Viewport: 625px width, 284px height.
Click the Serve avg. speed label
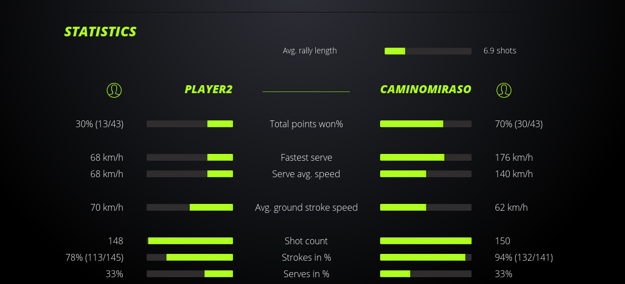(x=306, y=174)
